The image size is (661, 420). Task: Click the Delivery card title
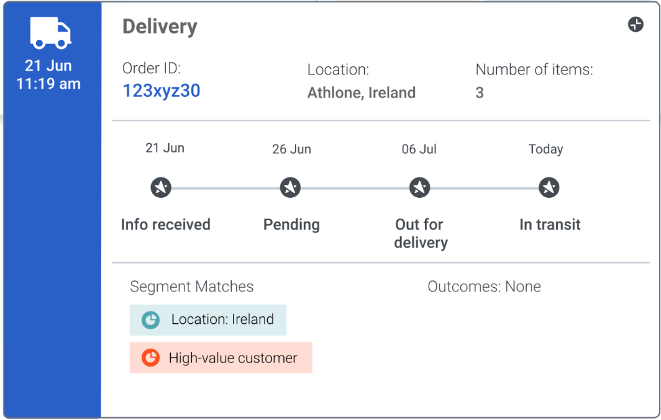160,27
